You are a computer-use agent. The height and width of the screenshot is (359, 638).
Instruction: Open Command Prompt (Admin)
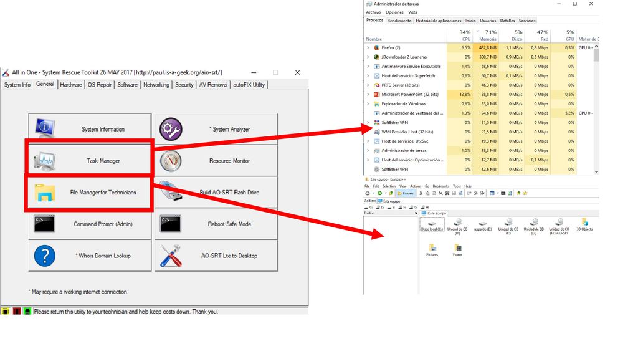coord(90,224)
